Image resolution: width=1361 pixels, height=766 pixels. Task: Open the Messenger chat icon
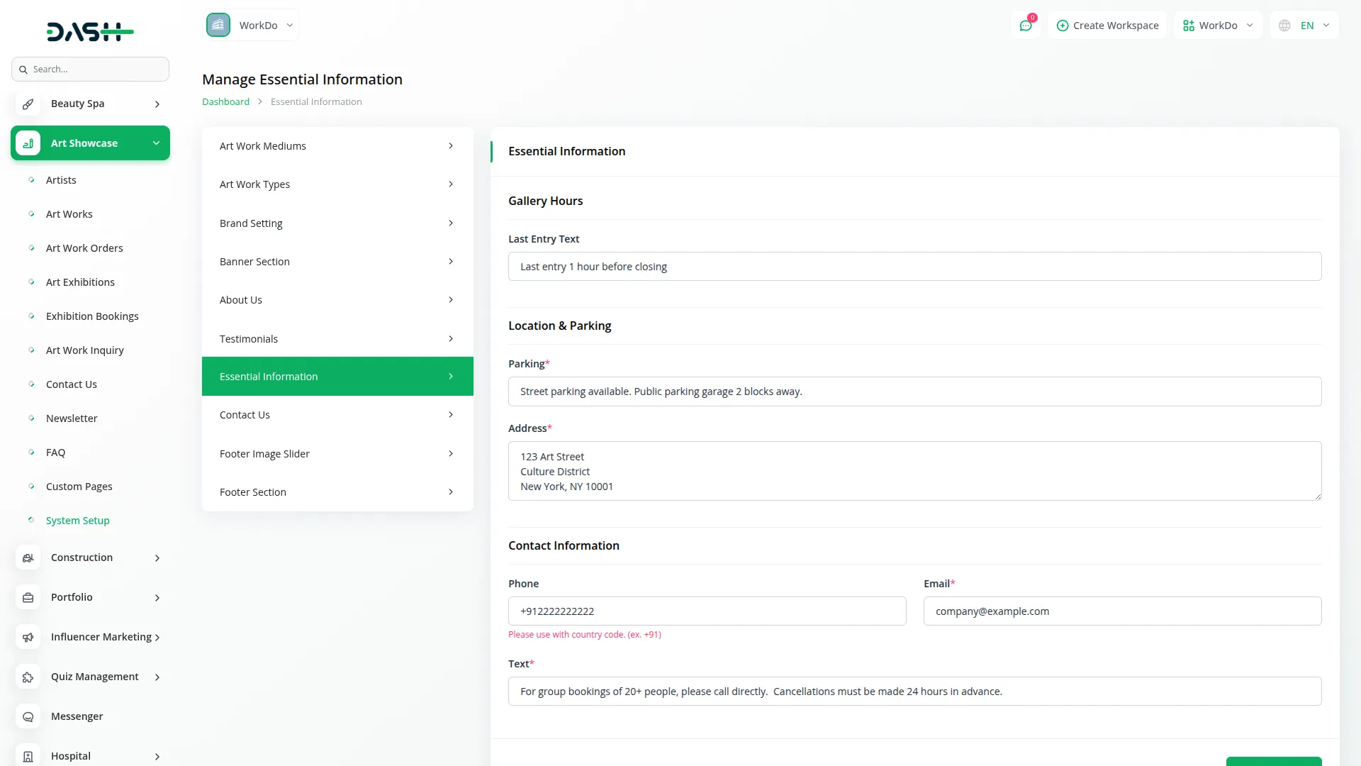(28, 717)
